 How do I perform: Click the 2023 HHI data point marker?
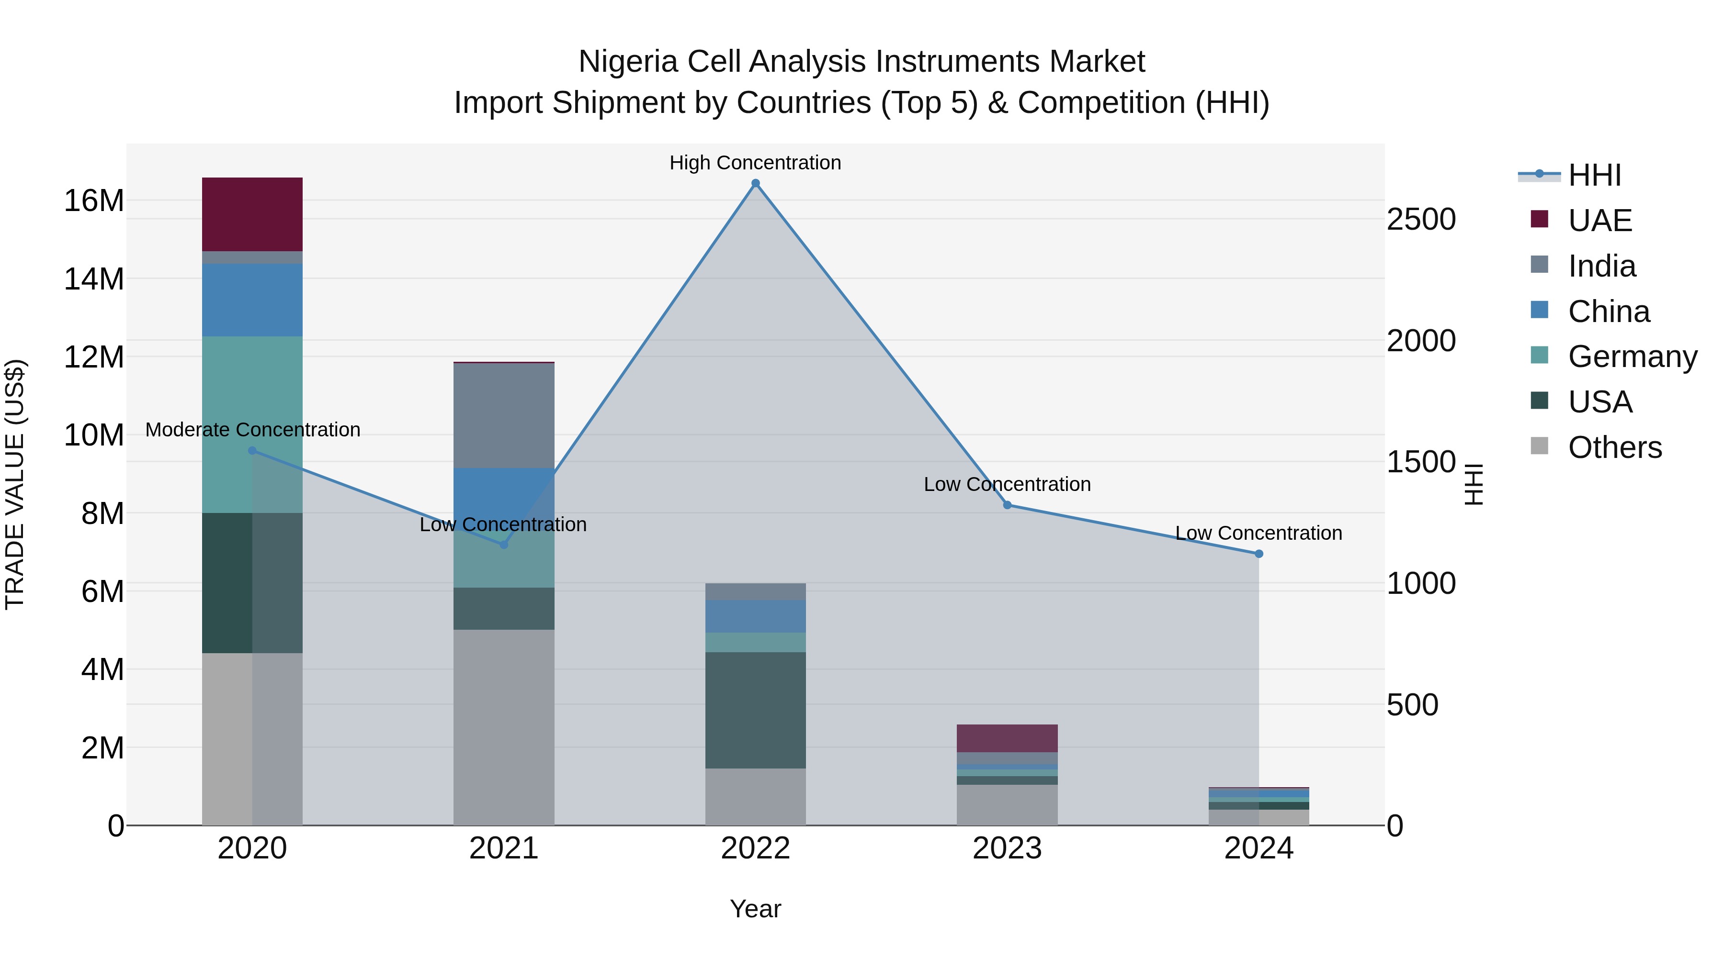[1007, 505]
